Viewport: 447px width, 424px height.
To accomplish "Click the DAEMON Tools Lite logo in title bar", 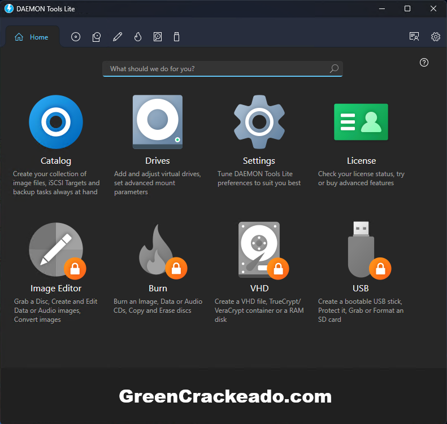I will tap(9, 8).
